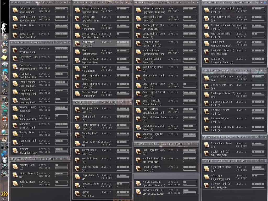
Task: Open the calculator icon
Action: click(5, 112)
